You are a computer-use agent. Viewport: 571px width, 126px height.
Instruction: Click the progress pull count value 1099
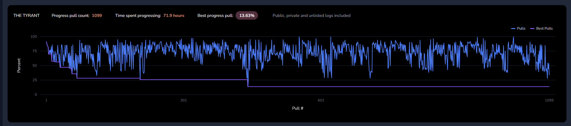[97, 15]
